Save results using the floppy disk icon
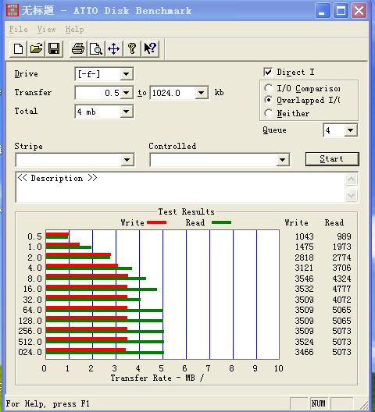This screenshot has height=412, width=375. click(x=54, y=49)
